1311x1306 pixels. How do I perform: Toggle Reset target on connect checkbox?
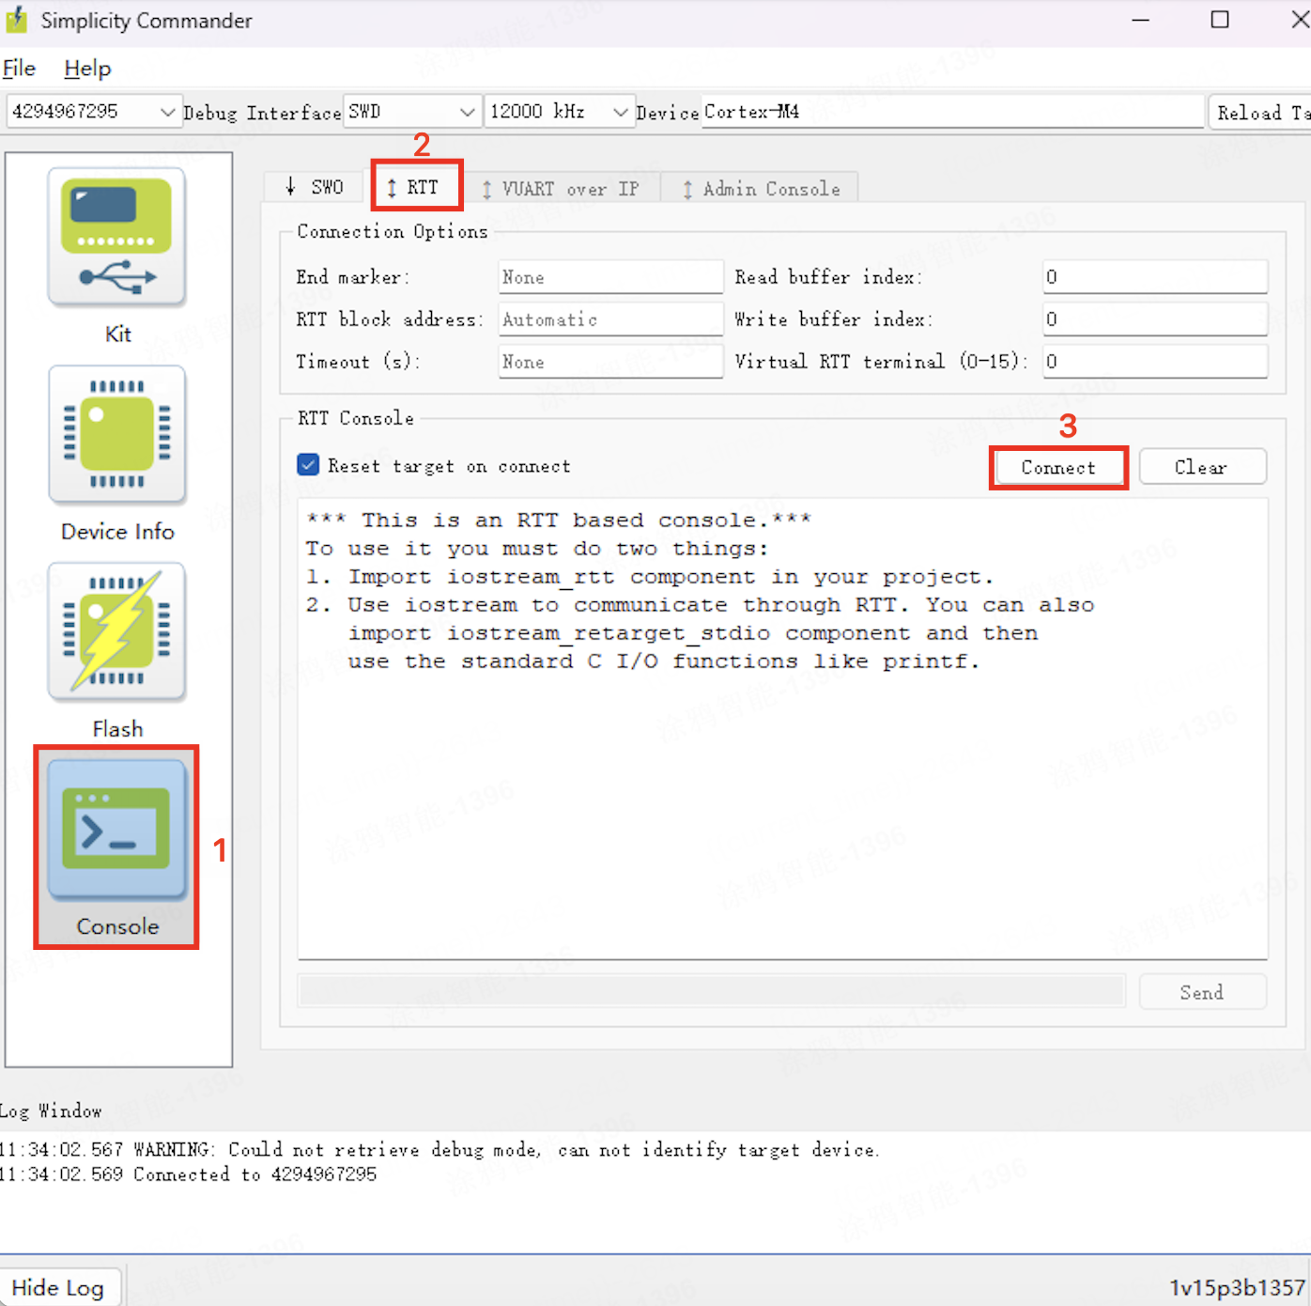click(x=308, y=465)
